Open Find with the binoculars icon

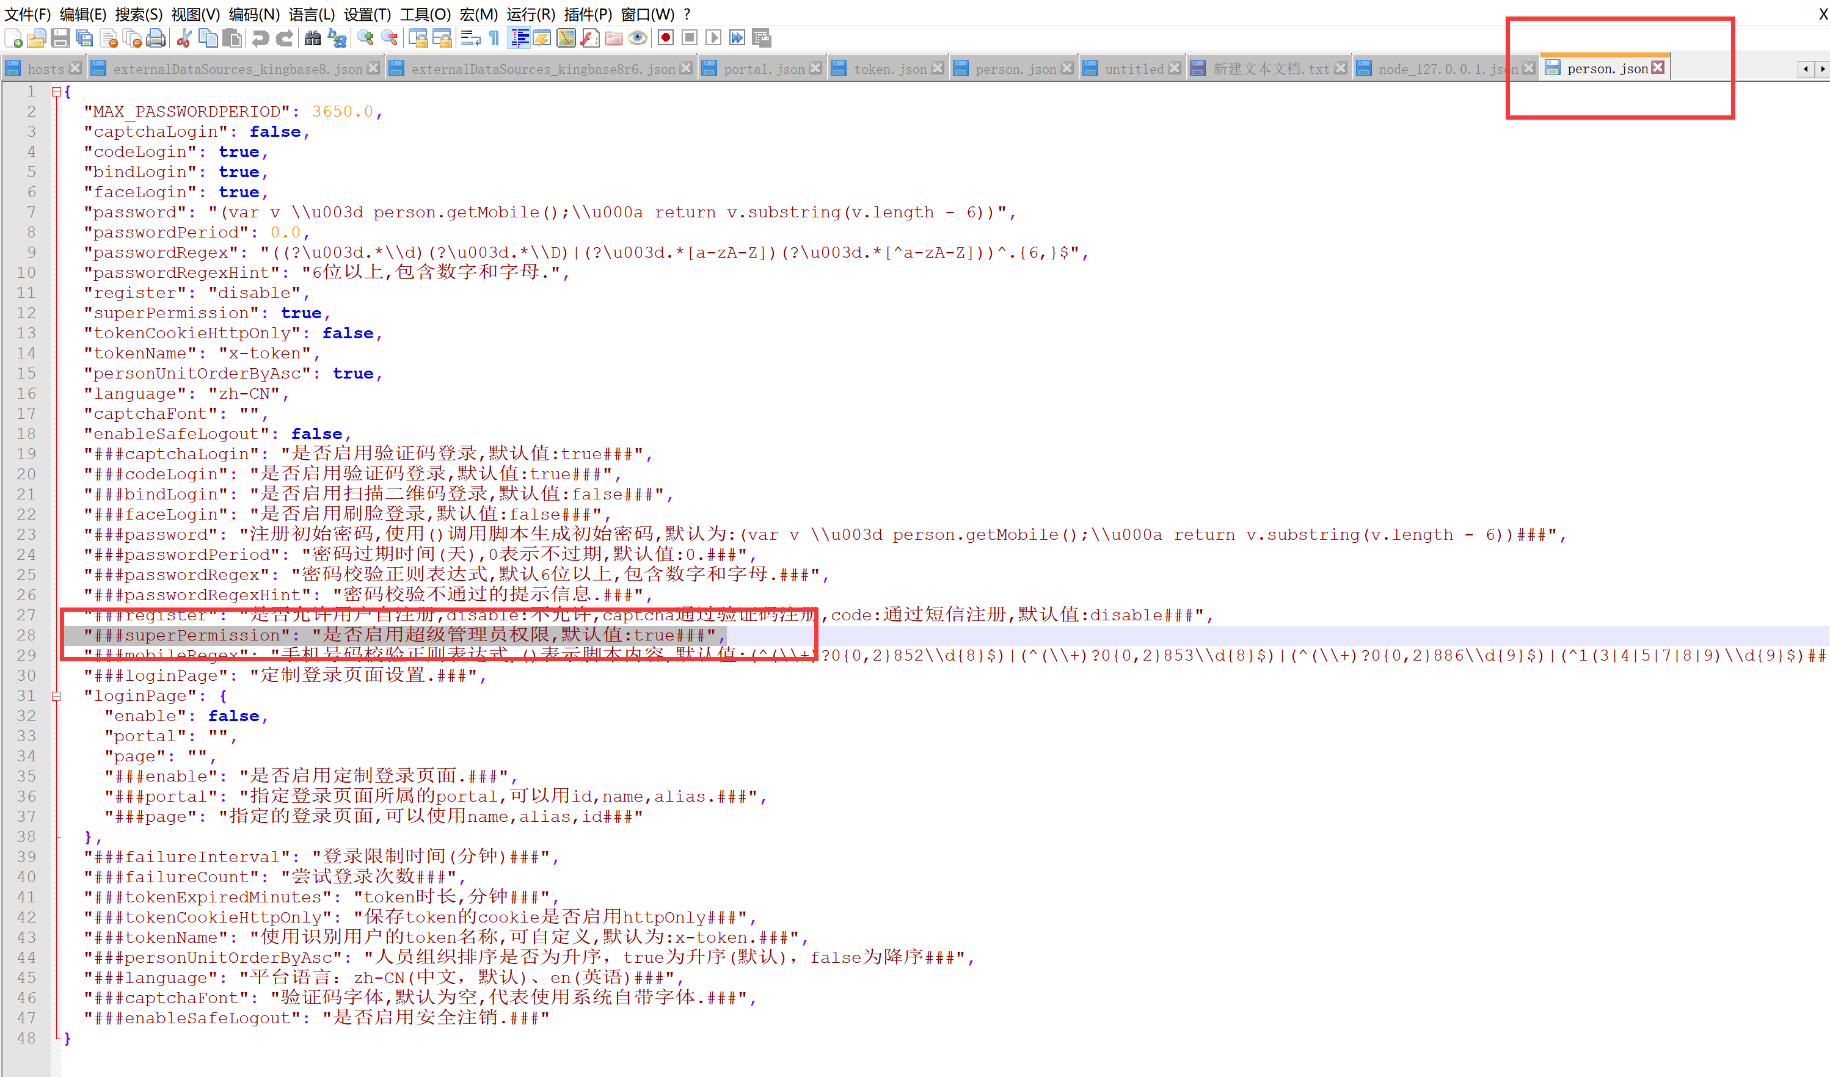click(312, 38)
